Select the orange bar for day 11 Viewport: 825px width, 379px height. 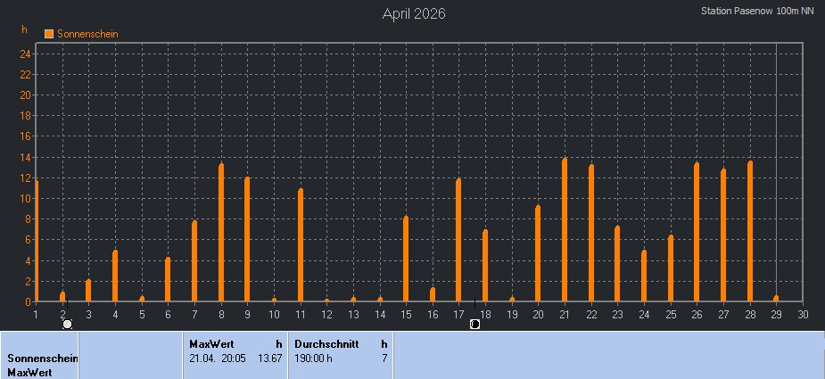(x=301, y=245)
